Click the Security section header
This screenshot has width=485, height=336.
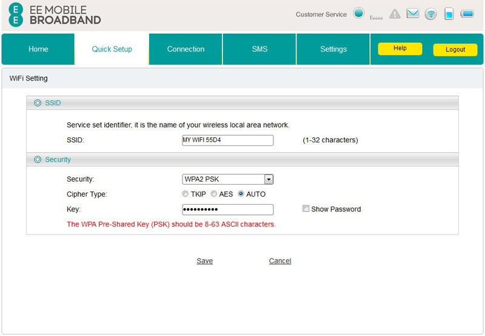(242, 159)
